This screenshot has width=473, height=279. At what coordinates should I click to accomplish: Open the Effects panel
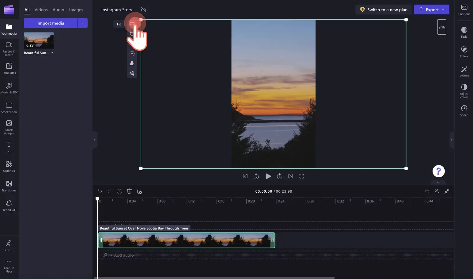pos(464,71)
